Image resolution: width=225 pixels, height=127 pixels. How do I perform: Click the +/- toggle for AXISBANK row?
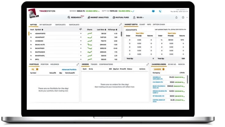81,41
